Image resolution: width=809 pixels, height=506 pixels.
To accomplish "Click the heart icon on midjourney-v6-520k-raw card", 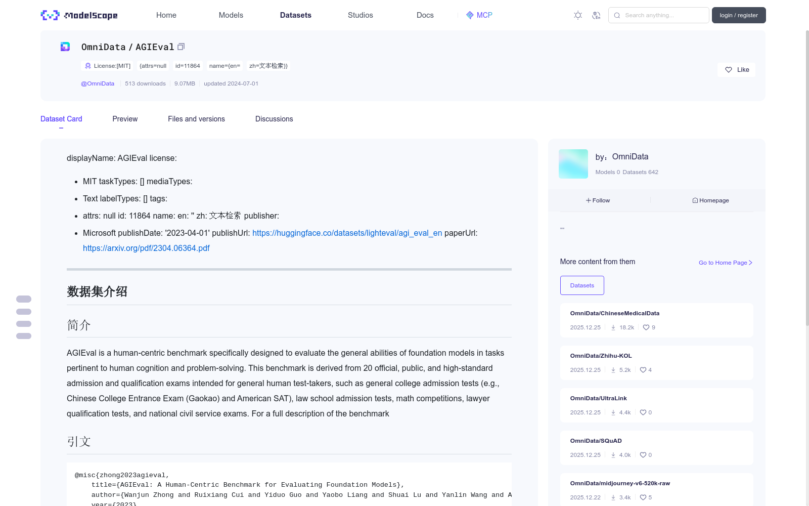I will (x=643, y=497).
